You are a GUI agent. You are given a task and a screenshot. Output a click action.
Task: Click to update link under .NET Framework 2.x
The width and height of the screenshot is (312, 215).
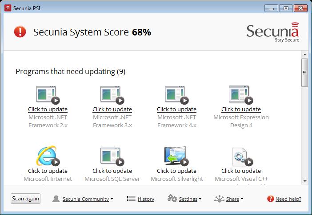(x=48, y=109)
